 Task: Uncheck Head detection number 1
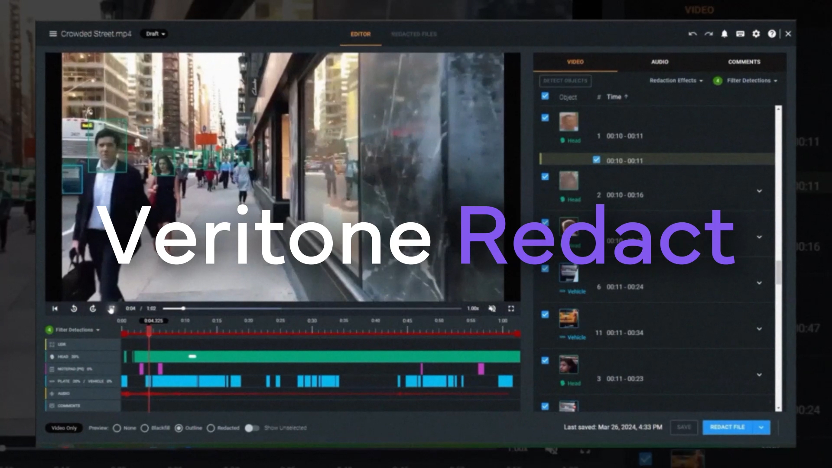click(545, 117)
